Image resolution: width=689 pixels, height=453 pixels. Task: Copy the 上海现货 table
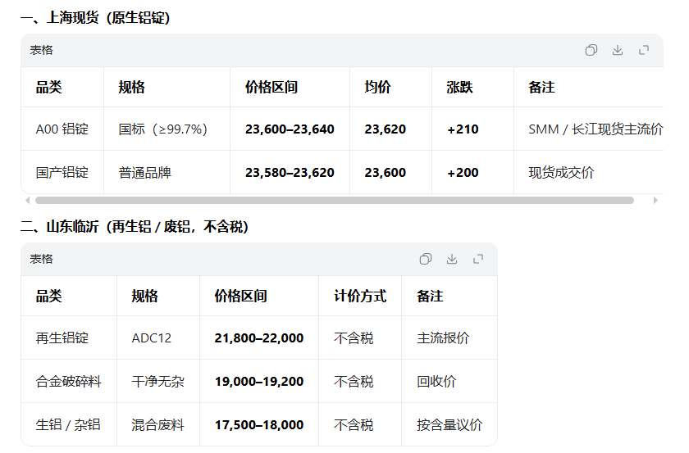pos(591,50)
